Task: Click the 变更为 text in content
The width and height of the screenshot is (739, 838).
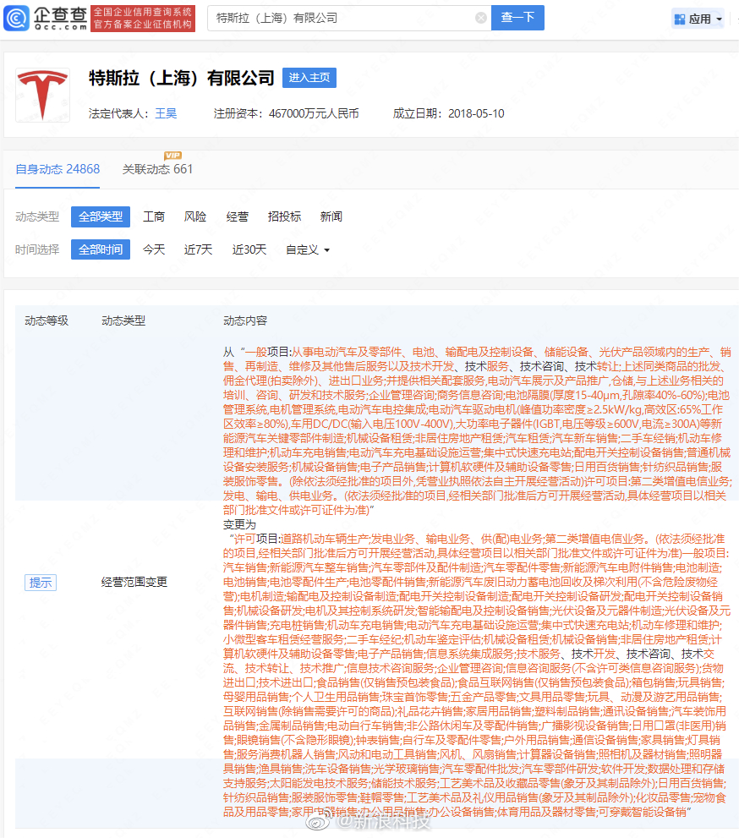Action: click(239, 524)
